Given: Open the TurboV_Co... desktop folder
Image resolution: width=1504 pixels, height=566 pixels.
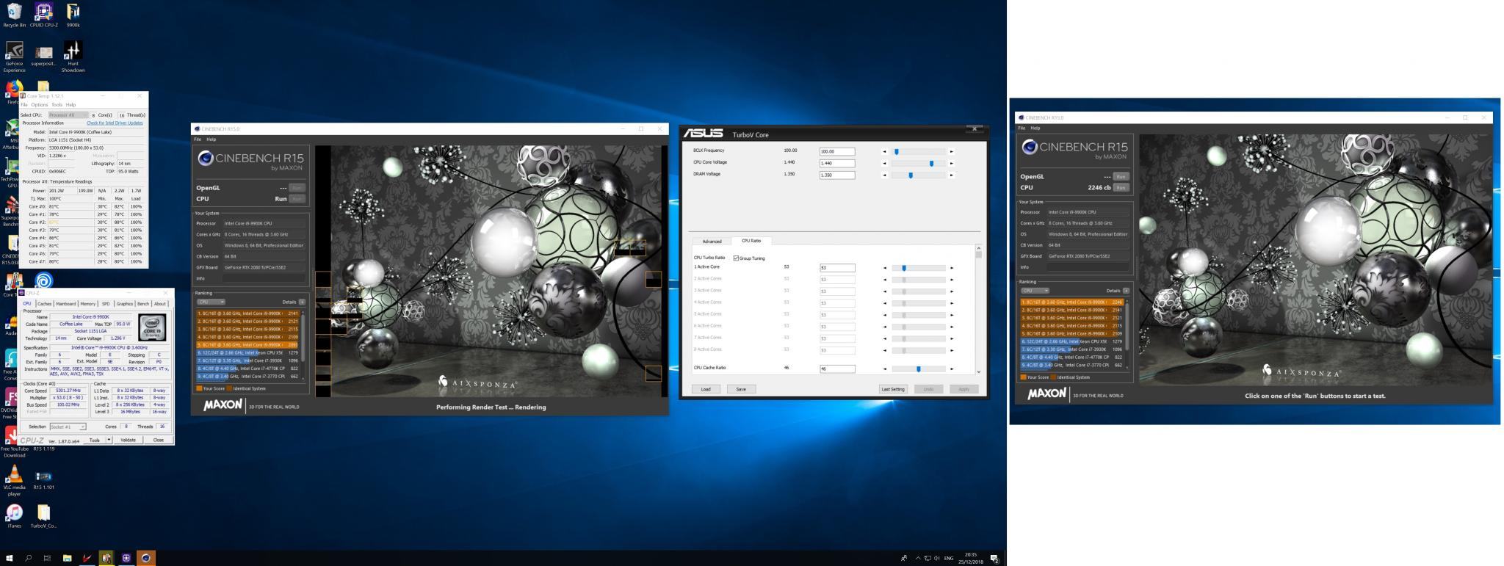Looking at the screenshot, I should [x=43, y=516].
